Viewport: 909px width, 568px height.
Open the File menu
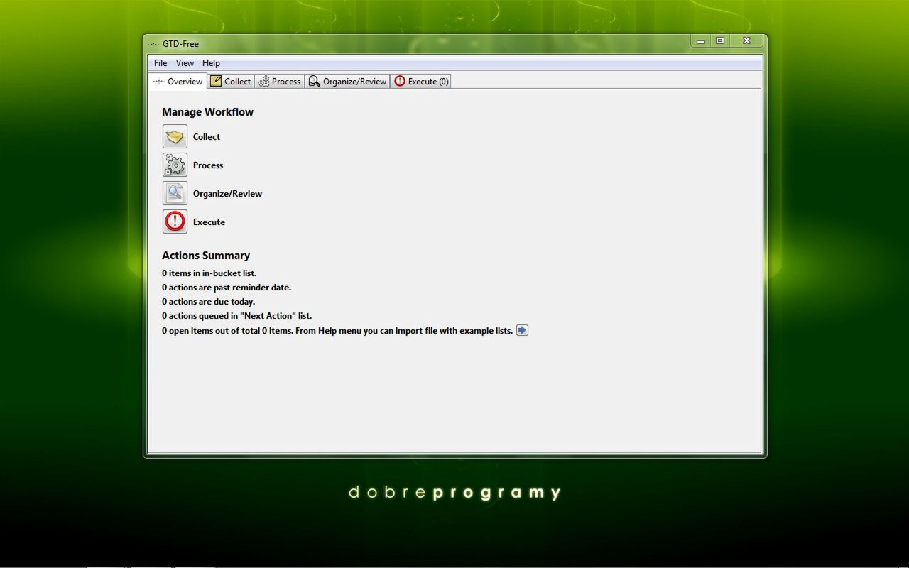[x=160, y=63]
